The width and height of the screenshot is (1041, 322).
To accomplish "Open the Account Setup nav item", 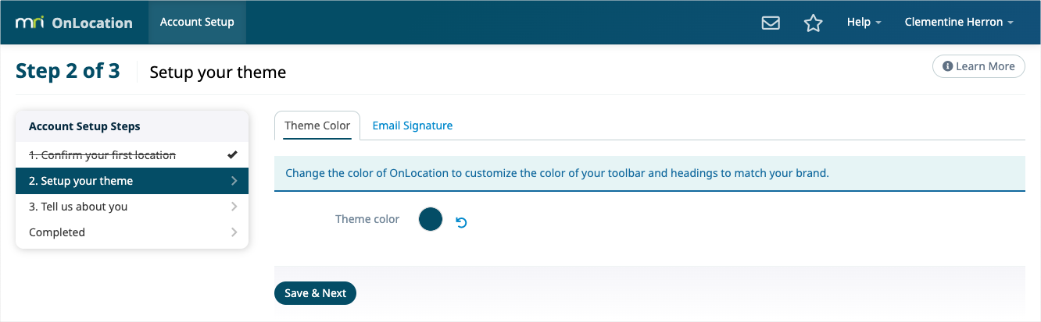I will [197, 22].
